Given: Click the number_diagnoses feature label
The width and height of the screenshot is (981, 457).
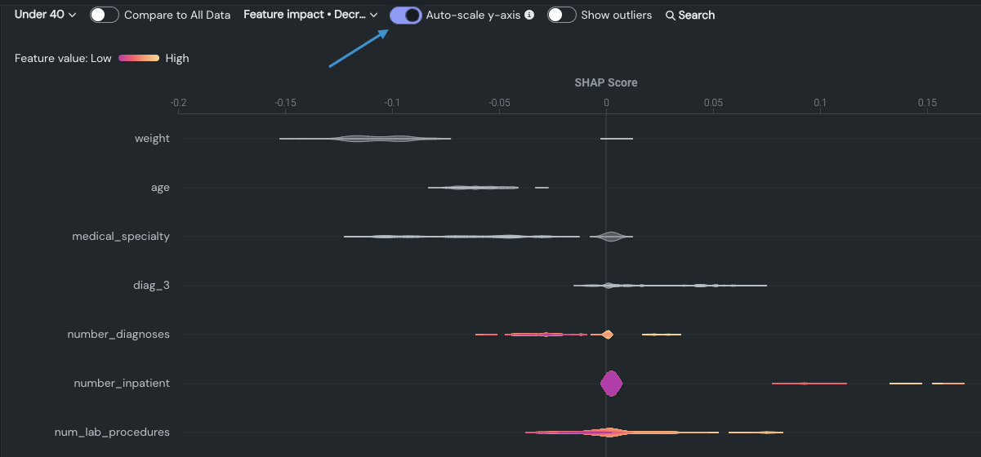Looking at the screenshot, I should (x=118, y=335).
